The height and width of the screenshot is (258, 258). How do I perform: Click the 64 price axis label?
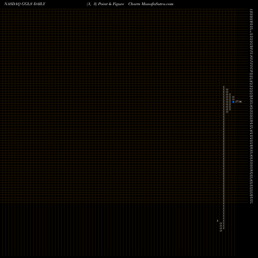point(251,86)
